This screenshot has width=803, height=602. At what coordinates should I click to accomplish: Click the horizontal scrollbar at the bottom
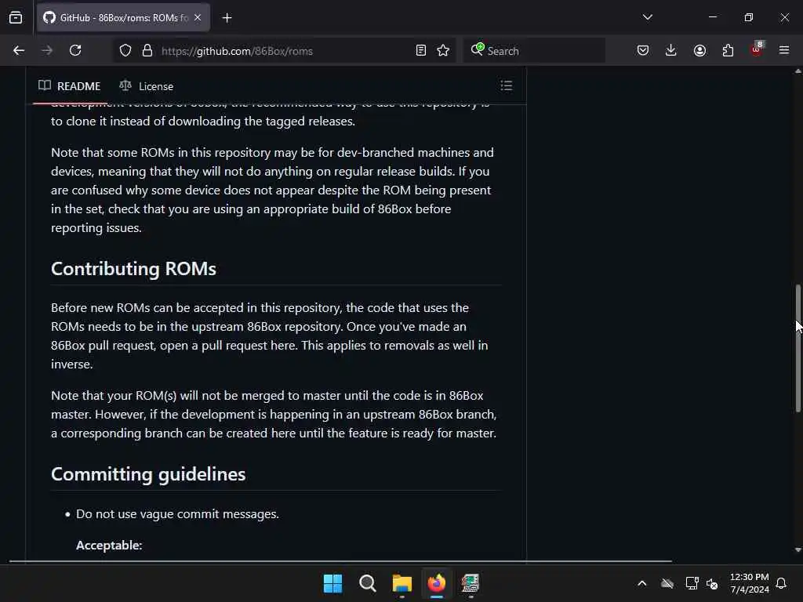pos(340,561)
